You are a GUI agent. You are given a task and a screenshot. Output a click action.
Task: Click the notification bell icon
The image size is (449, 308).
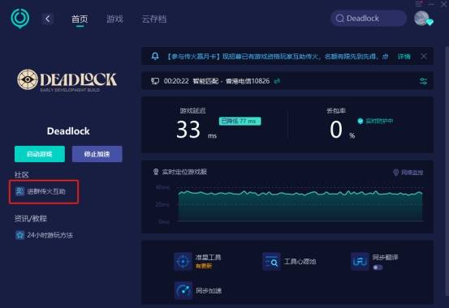(x=155, y=56)
